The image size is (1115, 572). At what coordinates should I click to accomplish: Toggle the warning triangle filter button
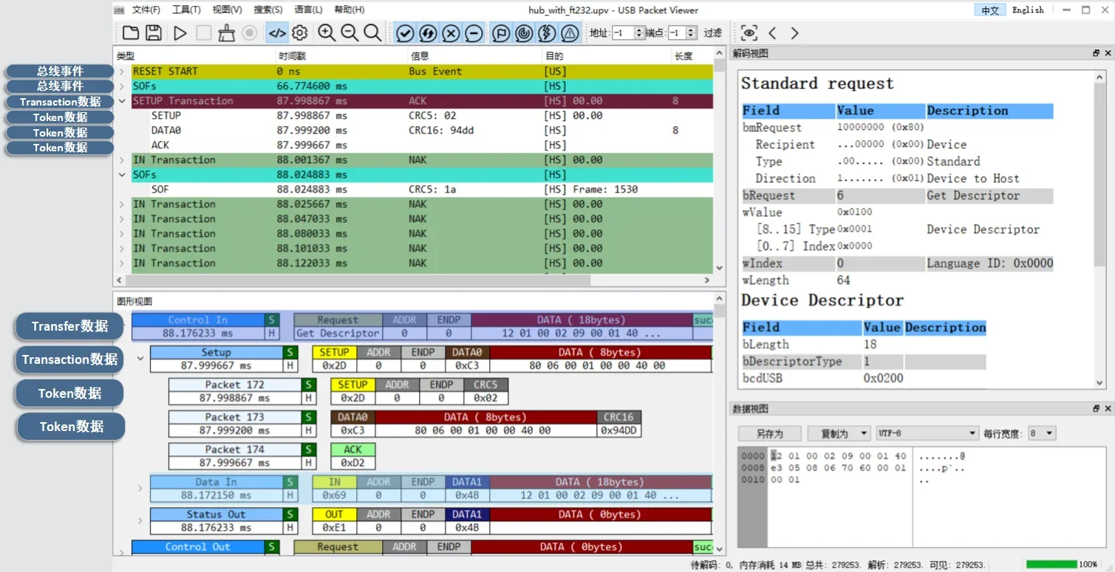(x=570, y=33)
